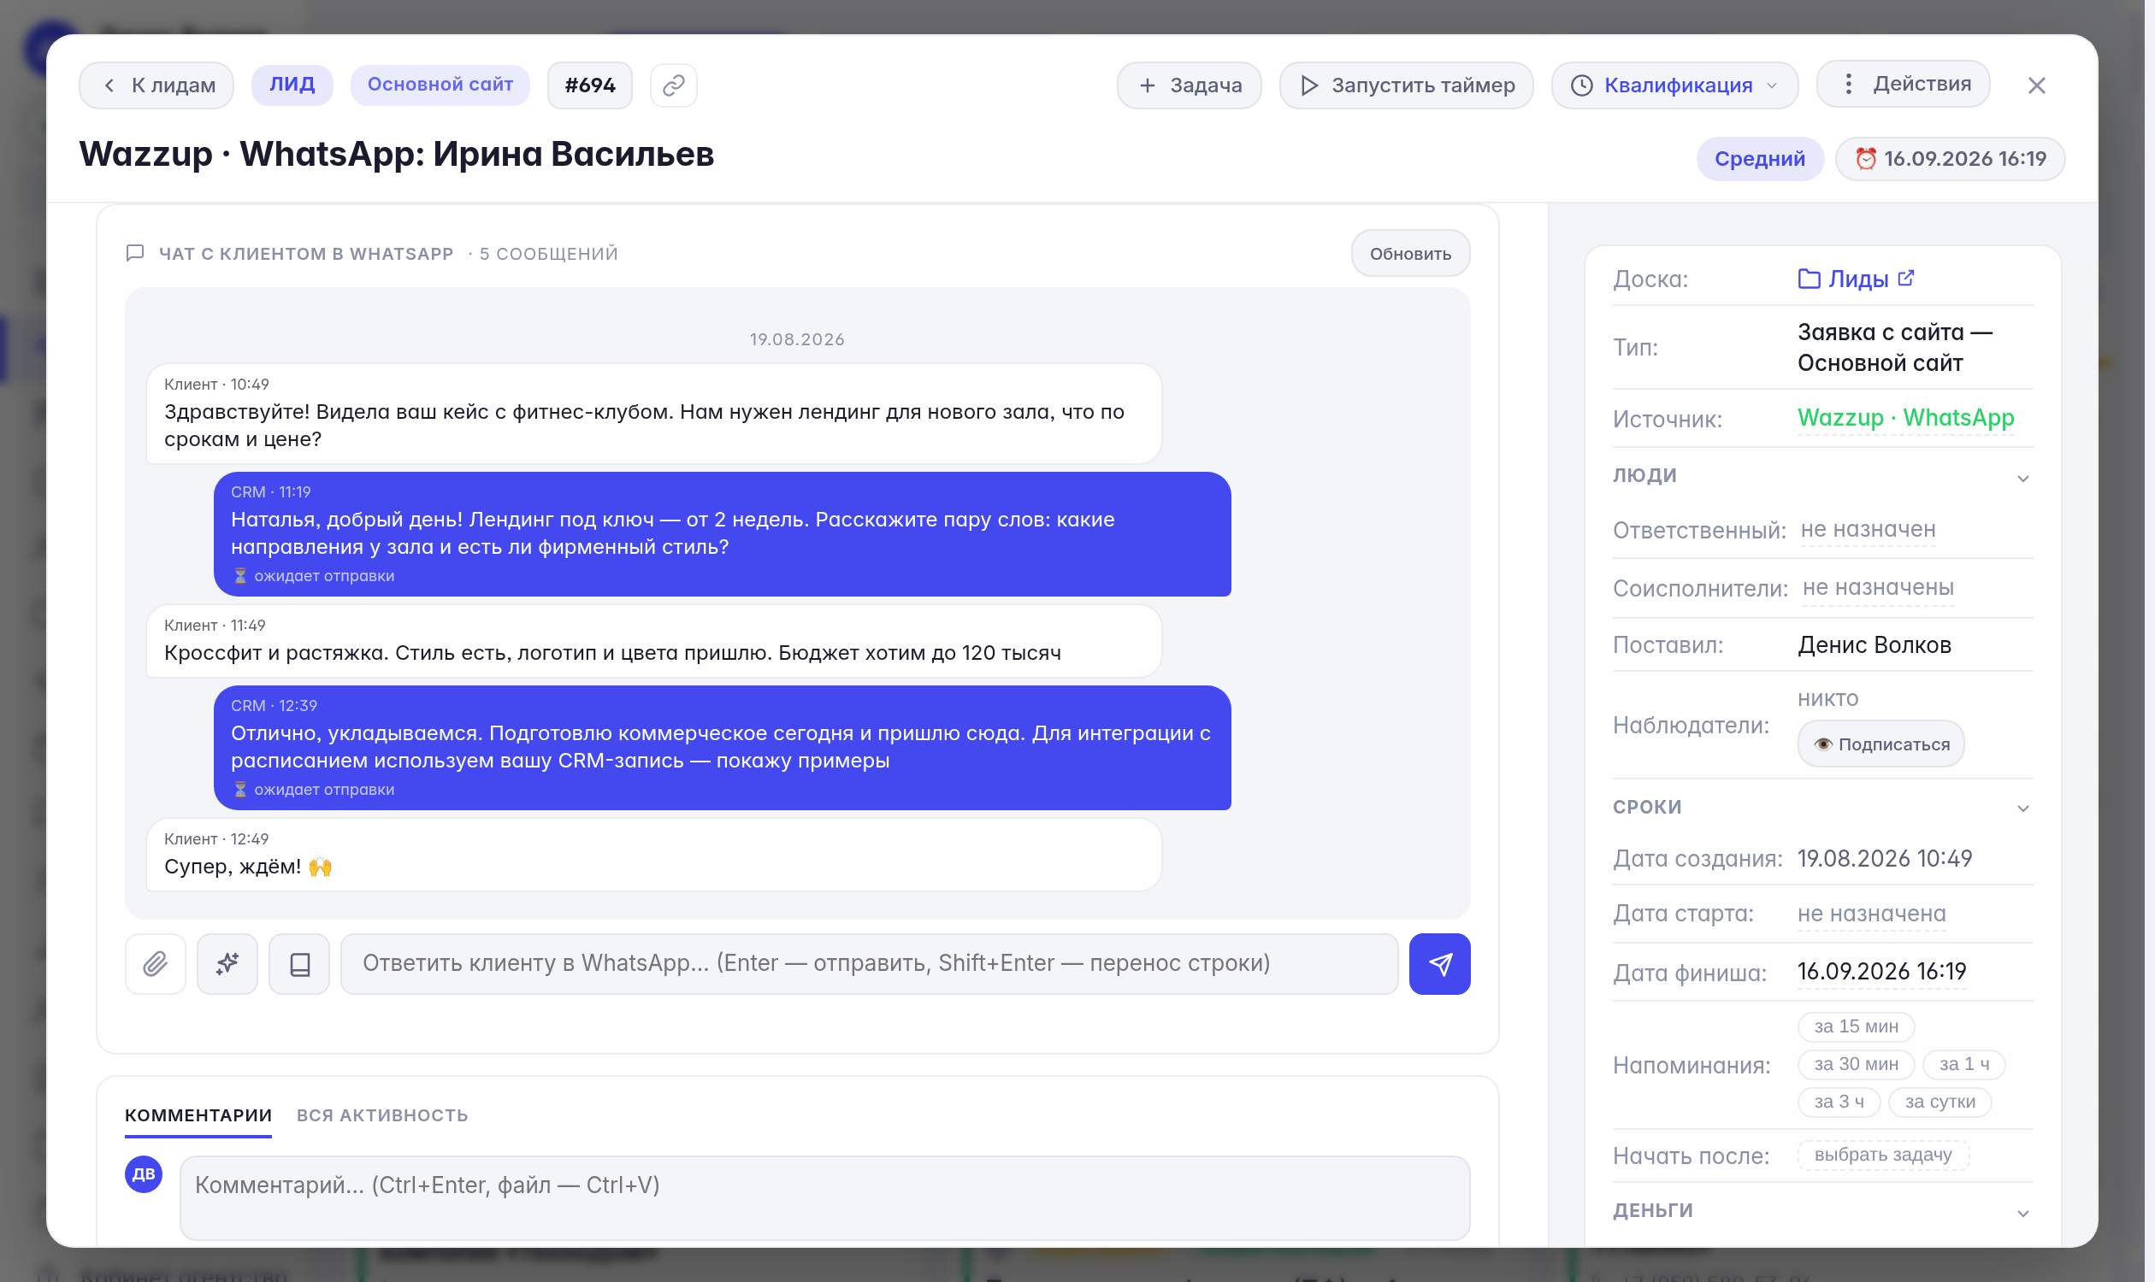Toggle the за 1 ч reminder

click(x=1963, y=1063)
